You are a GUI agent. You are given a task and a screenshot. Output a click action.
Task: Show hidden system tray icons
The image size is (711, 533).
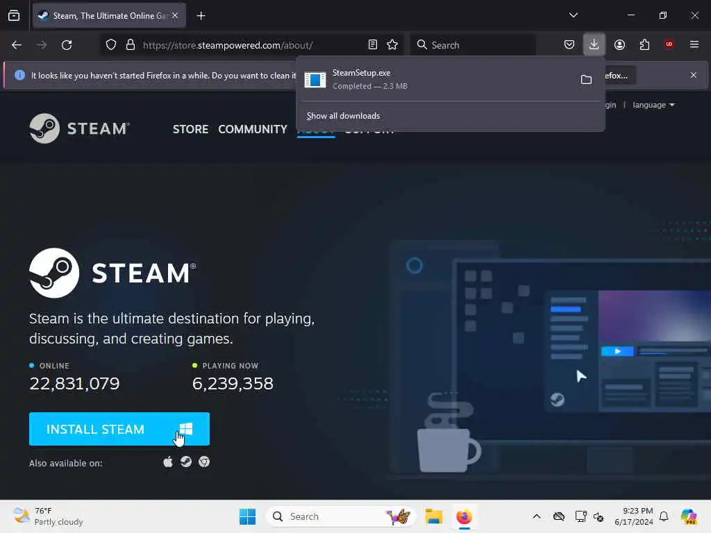[x=537, y=516]
